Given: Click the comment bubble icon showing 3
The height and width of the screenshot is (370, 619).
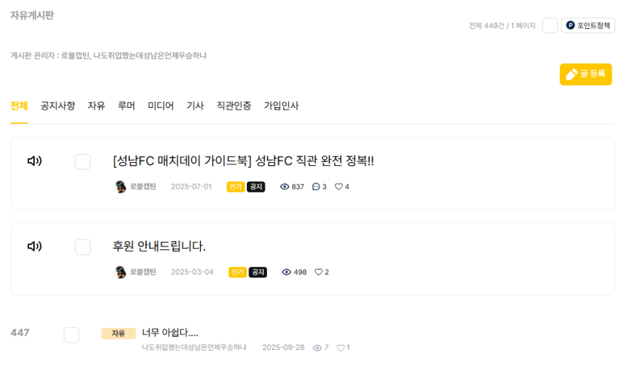Looking at the screenshot, I should pyautogui.click(x=316, y=186).
